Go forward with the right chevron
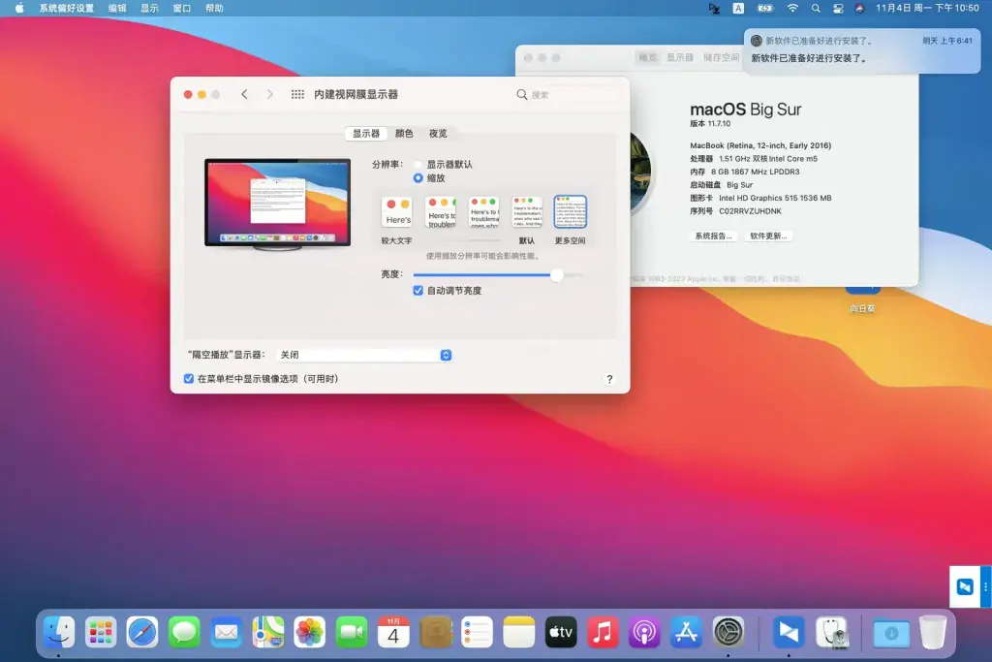The image size is (992, 662). pyautogui.click(x=269, y=94)
